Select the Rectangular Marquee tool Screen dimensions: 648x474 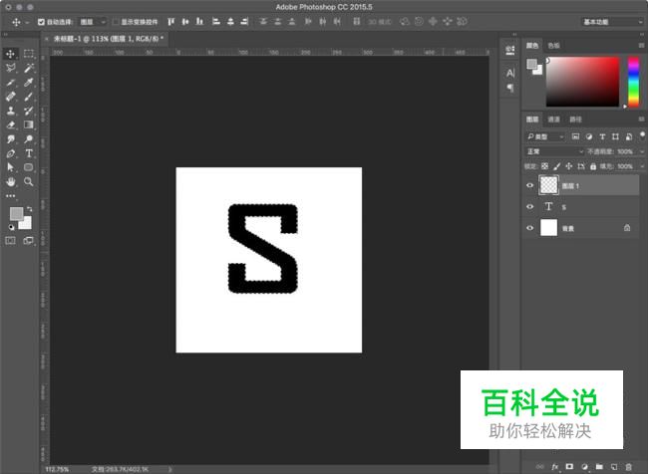click(29, 54)
